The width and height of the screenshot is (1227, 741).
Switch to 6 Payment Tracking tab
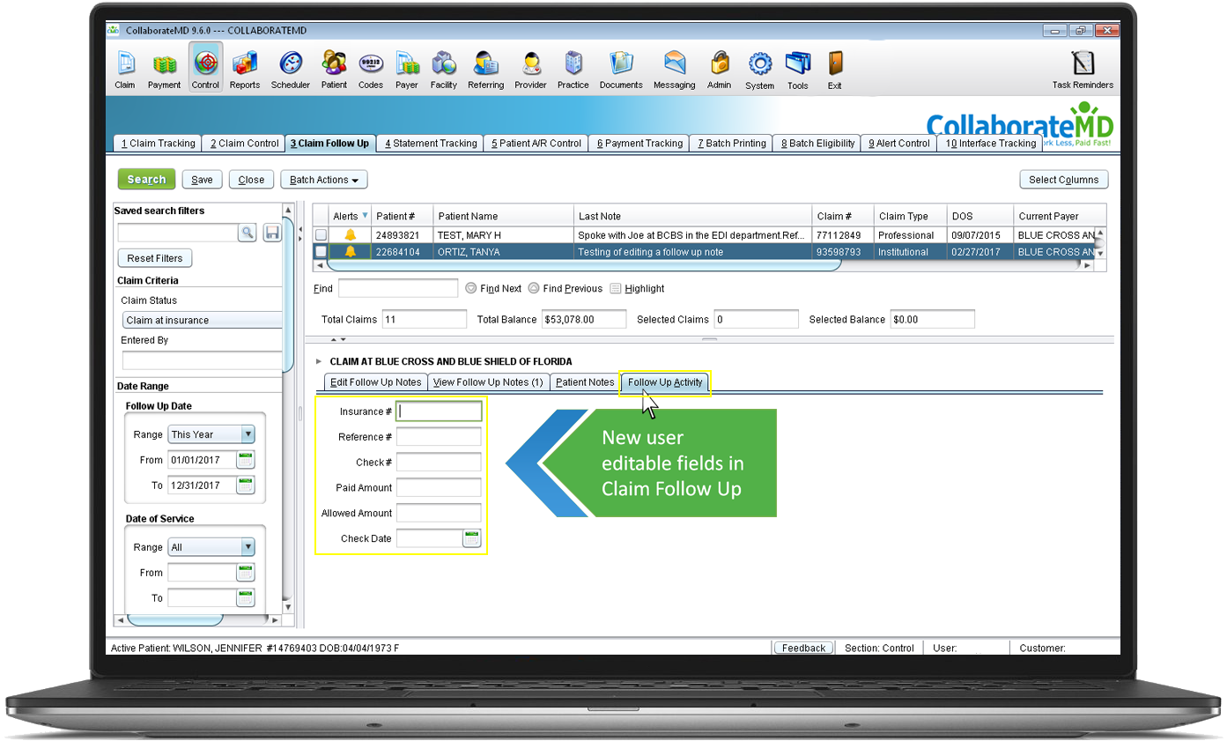(x=639, y=144)
